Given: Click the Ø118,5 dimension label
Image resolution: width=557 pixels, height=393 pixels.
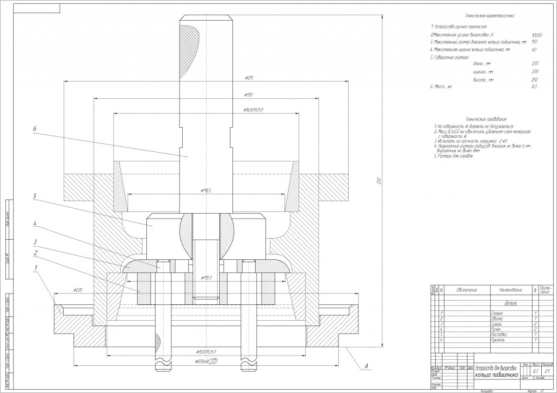Looking at the screenshot, I should [x=206, y=191].
